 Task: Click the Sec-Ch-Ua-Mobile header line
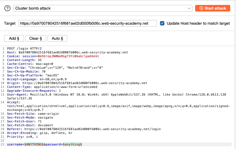pos(26,71)
